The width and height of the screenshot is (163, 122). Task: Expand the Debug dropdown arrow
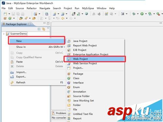pyautogui.click(x=138, y=14)
